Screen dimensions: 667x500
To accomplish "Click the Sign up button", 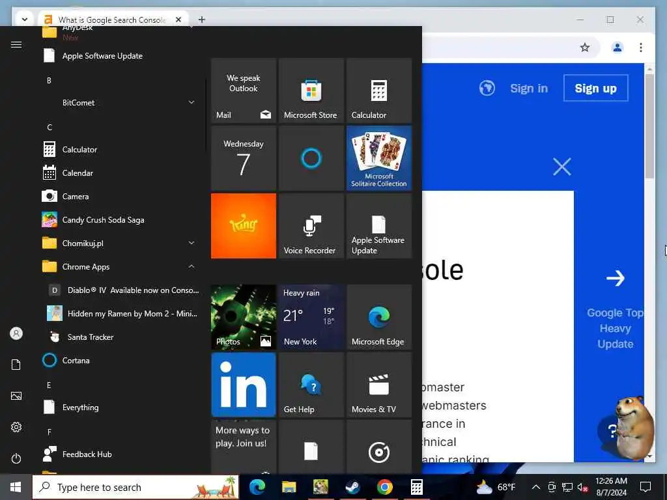I will (x=595, y=88).
